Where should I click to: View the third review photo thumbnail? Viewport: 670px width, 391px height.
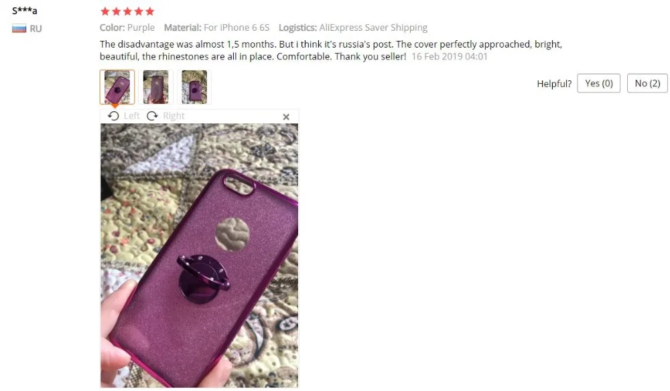(x=194, y=87)
